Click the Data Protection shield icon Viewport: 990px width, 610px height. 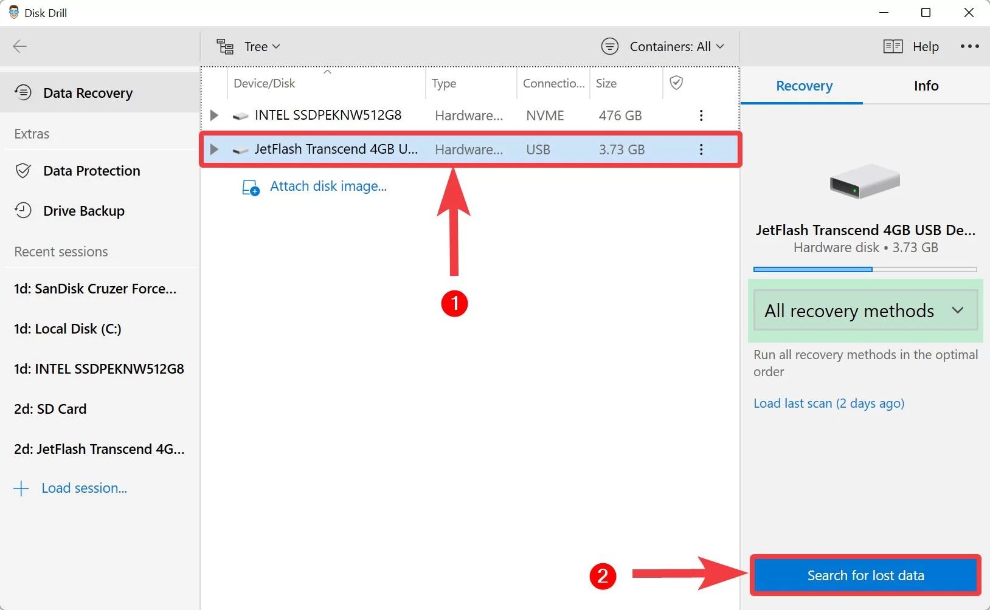(x=23, y=171)
